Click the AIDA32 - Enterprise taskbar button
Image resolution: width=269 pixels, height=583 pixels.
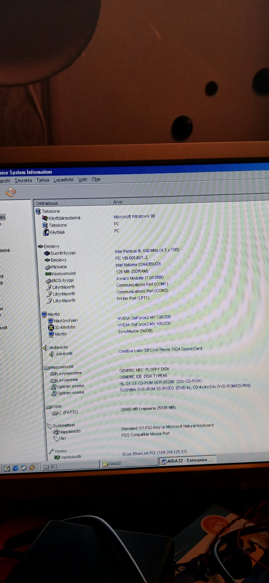(x=188, y=460)
